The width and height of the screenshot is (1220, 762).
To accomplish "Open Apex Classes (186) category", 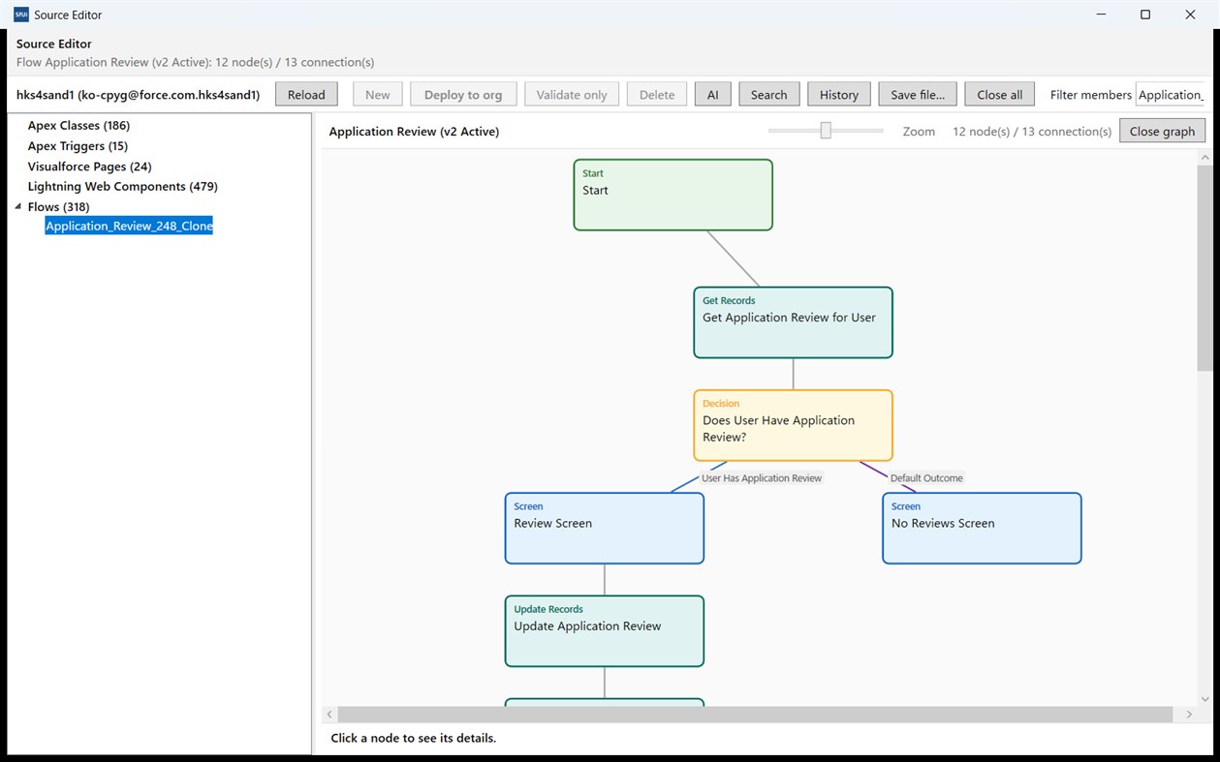I will [78, 125].
